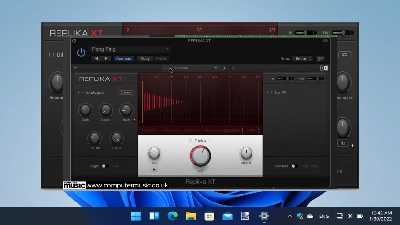The height and width of the screenshot is (225, 400).
Task: Load the previous preset with left arrow
Action: pos(96,58)
